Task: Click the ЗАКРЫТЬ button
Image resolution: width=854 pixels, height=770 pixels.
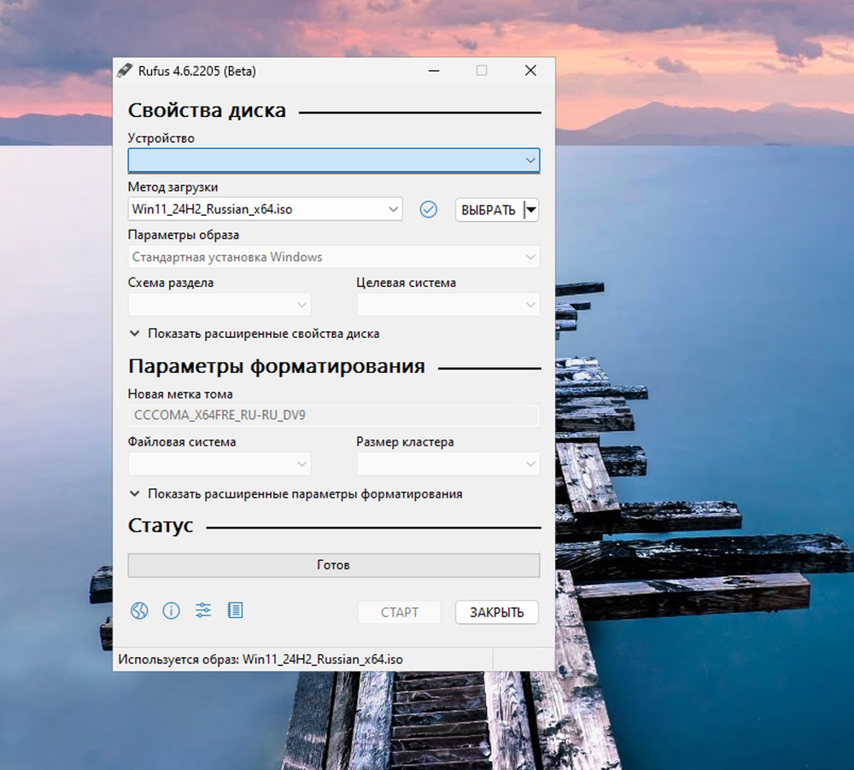Action: [497, 612]
